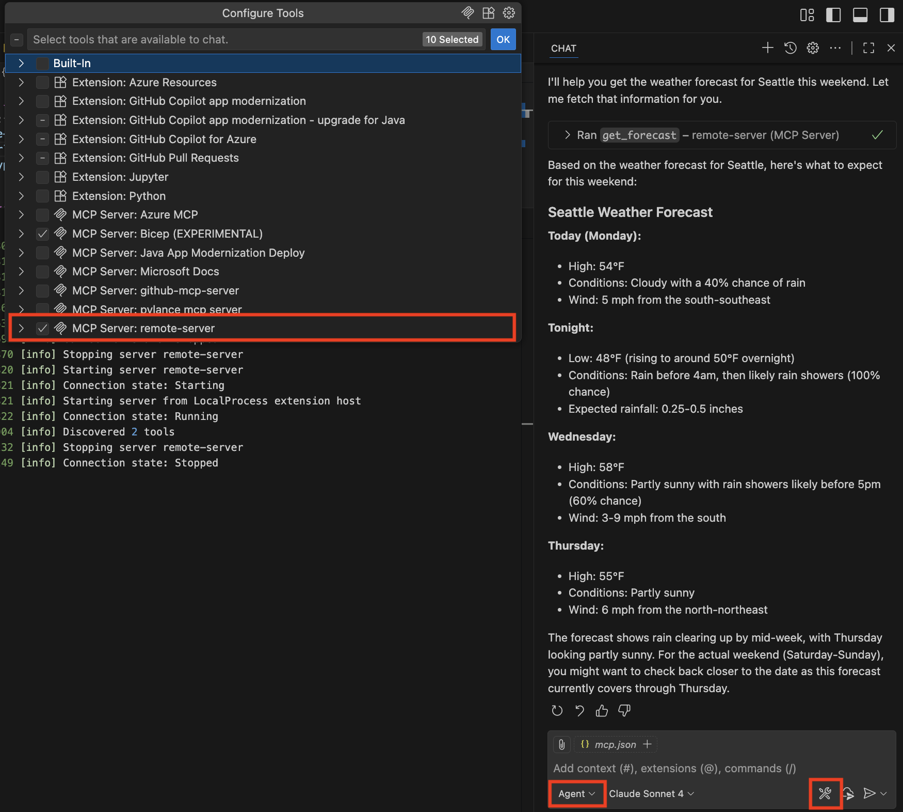Click OK to confirm tool selection
Screen dimensions: 903x812
point(503,39)
